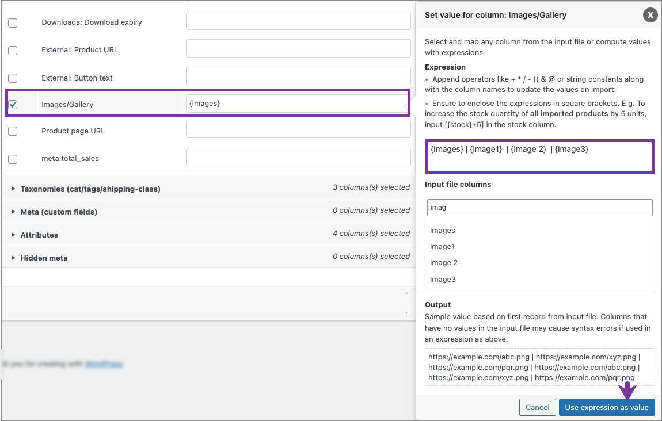Select Image 2 from the column list
662x421 pixels.
pyautogui.click(x=444, y=262)
